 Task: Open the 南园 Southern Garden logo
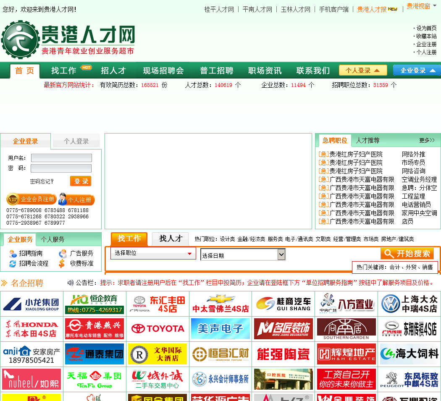[346, 329]
